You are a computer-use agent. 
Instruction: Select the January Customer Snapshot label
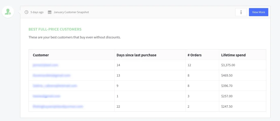coord(71,12)
